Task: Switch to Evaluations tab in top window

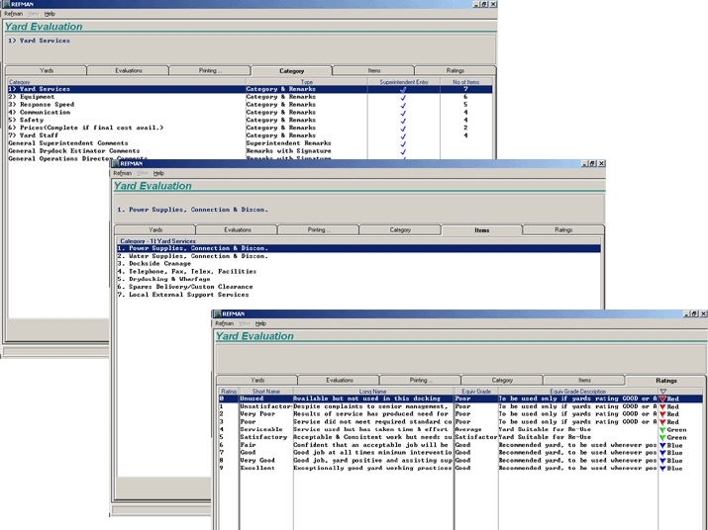Action: pos(129,71)
